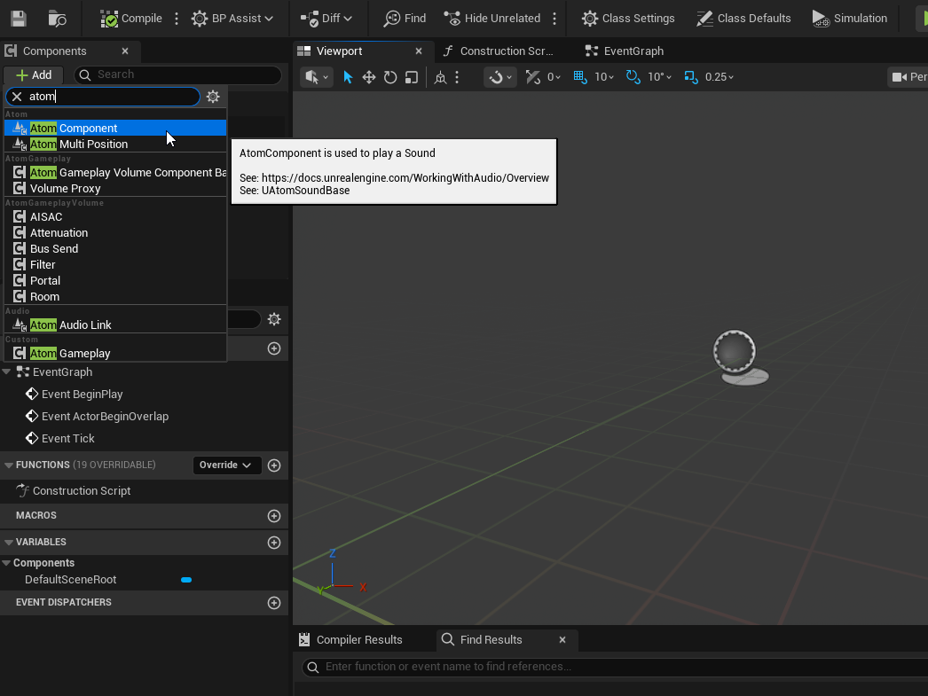Screen dimensions: 928x696
Task: Select Atom Component entry
Action: [x=115, y=128]
